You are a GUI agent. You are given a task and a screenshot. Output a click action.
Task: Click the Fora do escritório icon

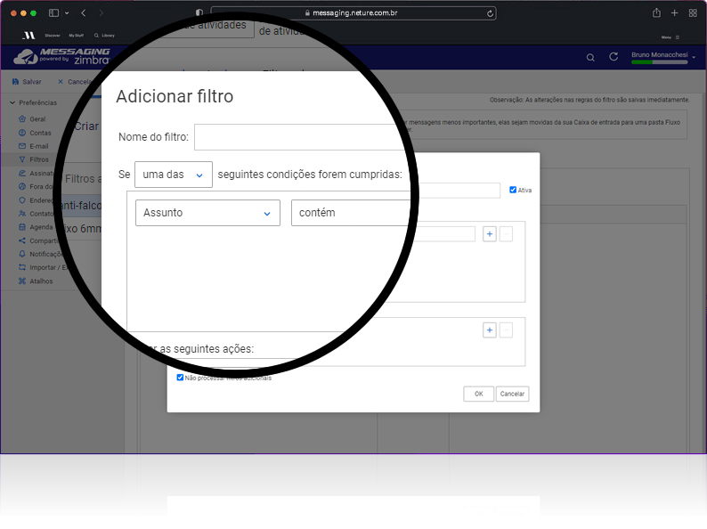coord(22,186)
